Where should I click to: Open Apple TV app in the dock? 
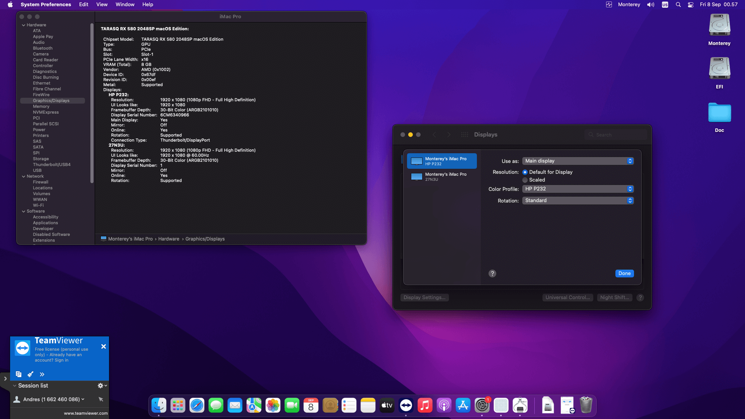click(x=387, y=405)
